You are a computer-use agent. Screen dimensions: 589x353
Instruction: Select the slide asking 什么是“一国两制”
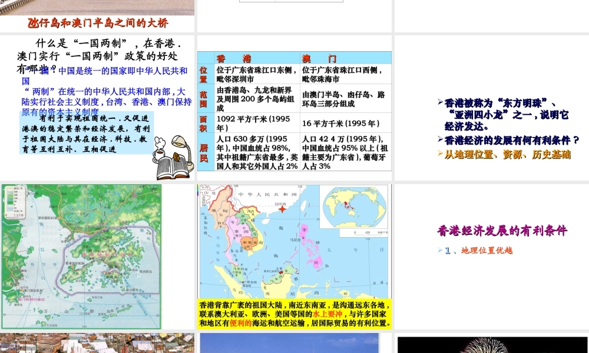pos(97,108)
